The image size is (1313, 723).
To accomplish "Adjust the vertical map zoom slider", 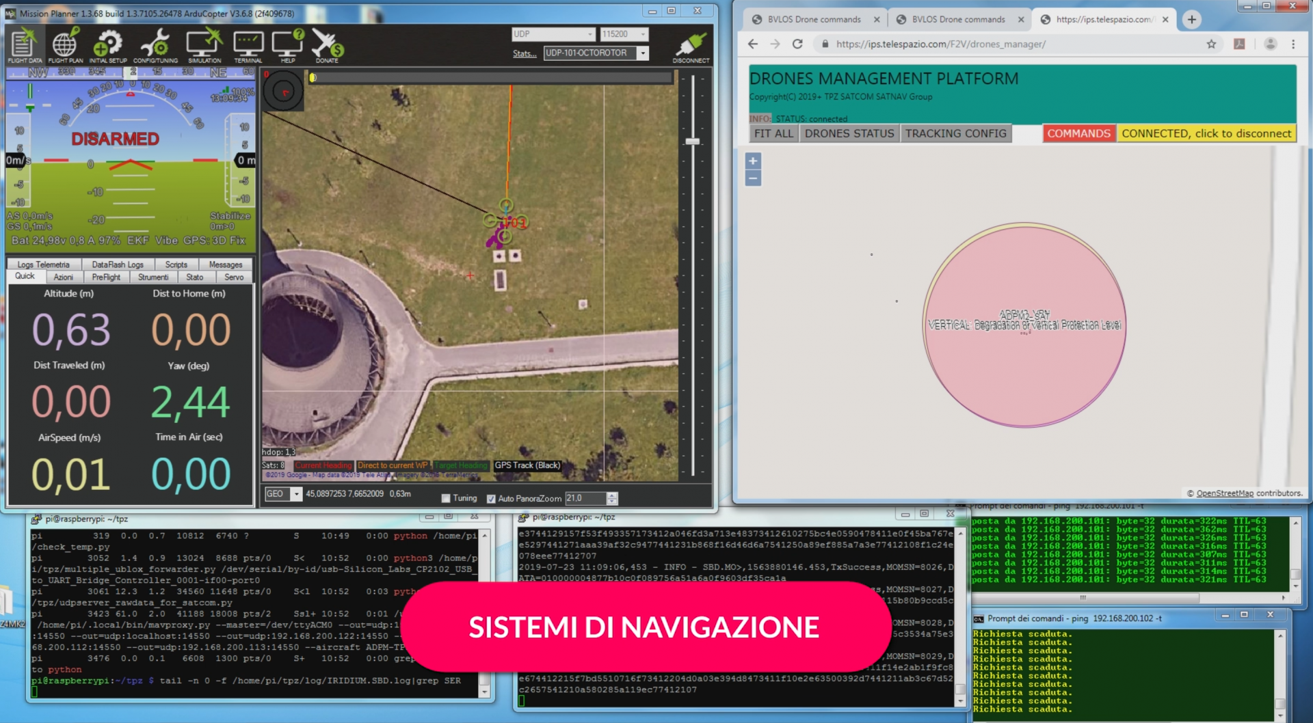I will tap(693, 141).
